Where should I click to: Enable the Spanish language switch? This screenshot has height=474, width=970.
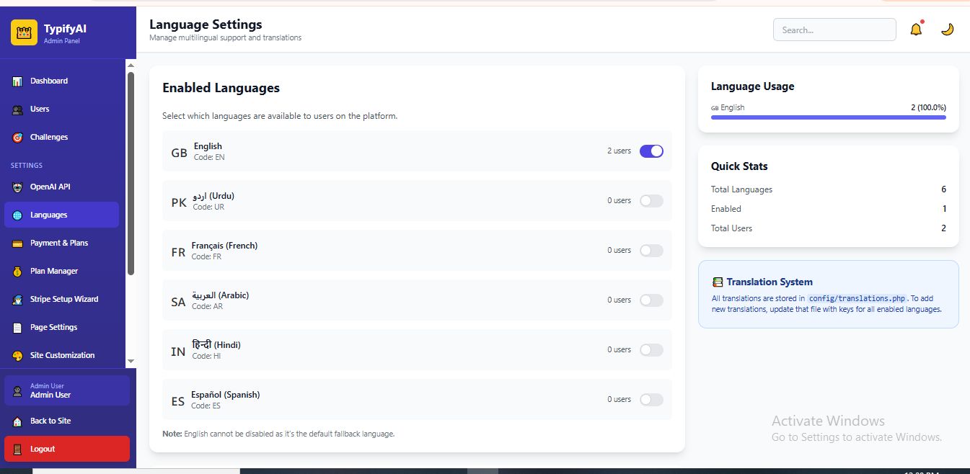click(x=651, y=400)
